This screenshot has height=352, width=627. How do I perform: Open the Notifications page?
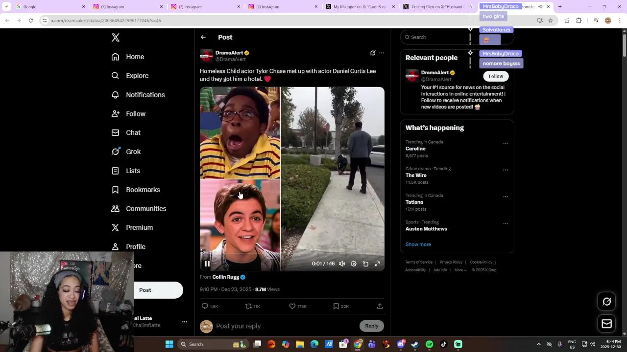tap(138, 95)
